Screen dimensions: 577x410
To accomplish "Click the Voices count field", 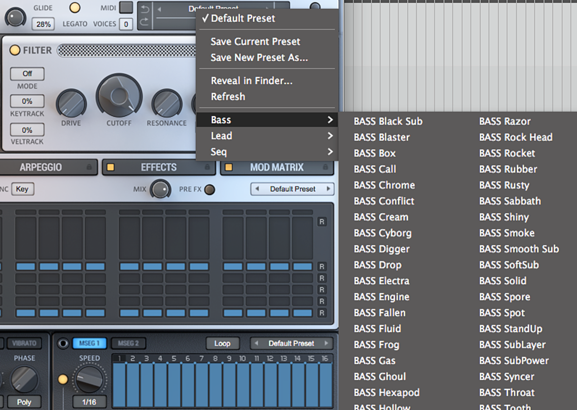I will 126,24.
